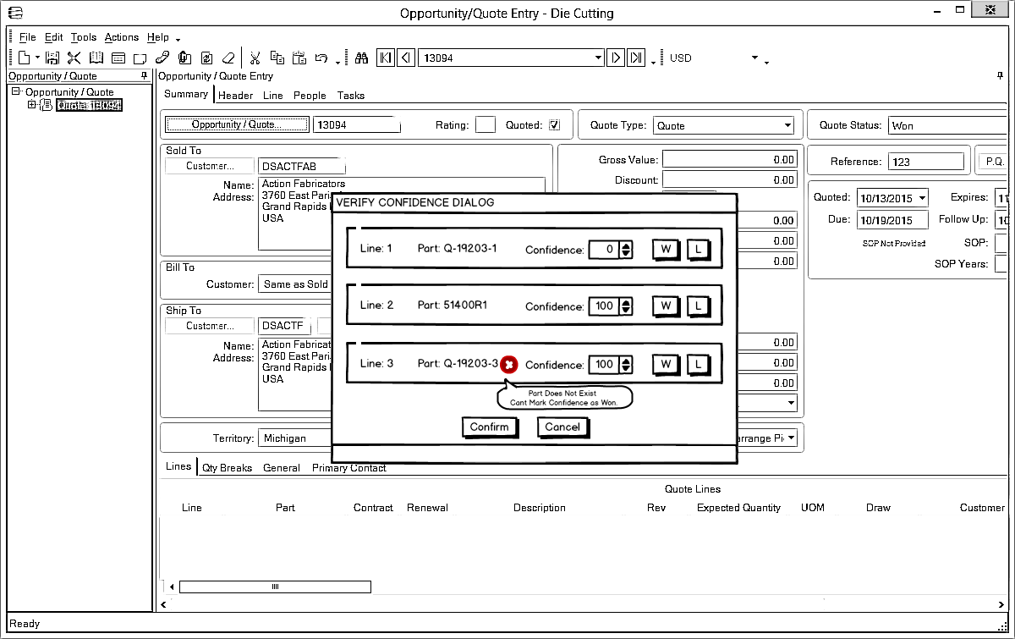Click the application icon in the title bar
The image size is (1015, 639).
(x=15, y=13)
